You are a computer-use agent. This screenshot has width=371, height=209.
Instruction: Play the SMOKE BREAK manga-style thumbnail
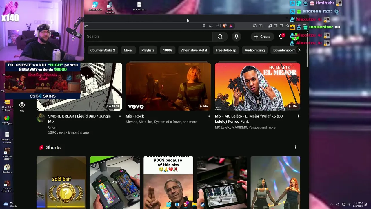[101, 87]
